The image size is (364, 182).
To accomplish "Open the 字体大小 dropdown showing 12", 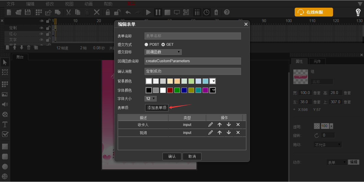I will (150, 99).
